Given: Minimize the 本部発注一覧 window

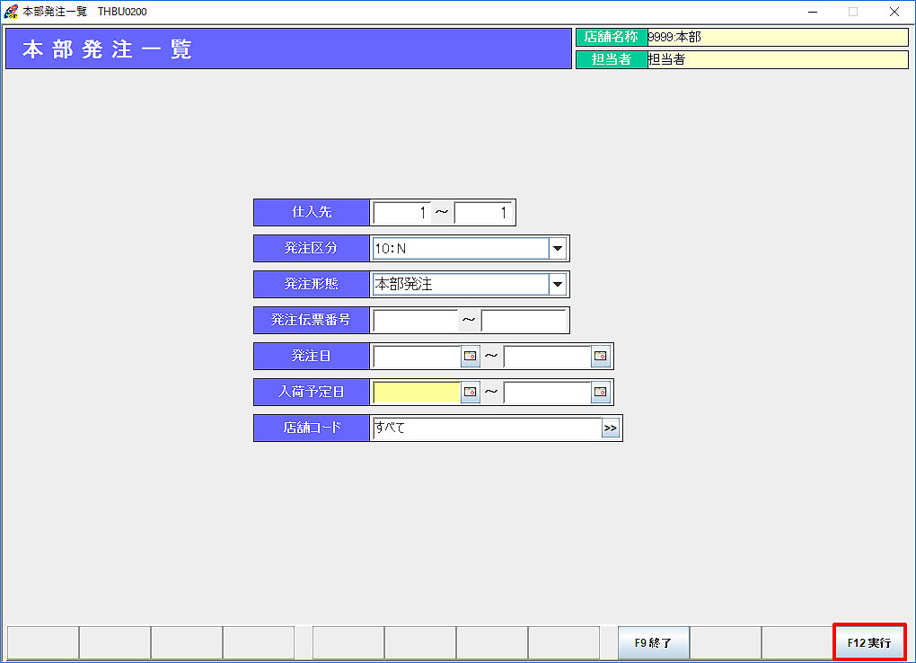Looking at the screenshot, I should click(813, 12).
